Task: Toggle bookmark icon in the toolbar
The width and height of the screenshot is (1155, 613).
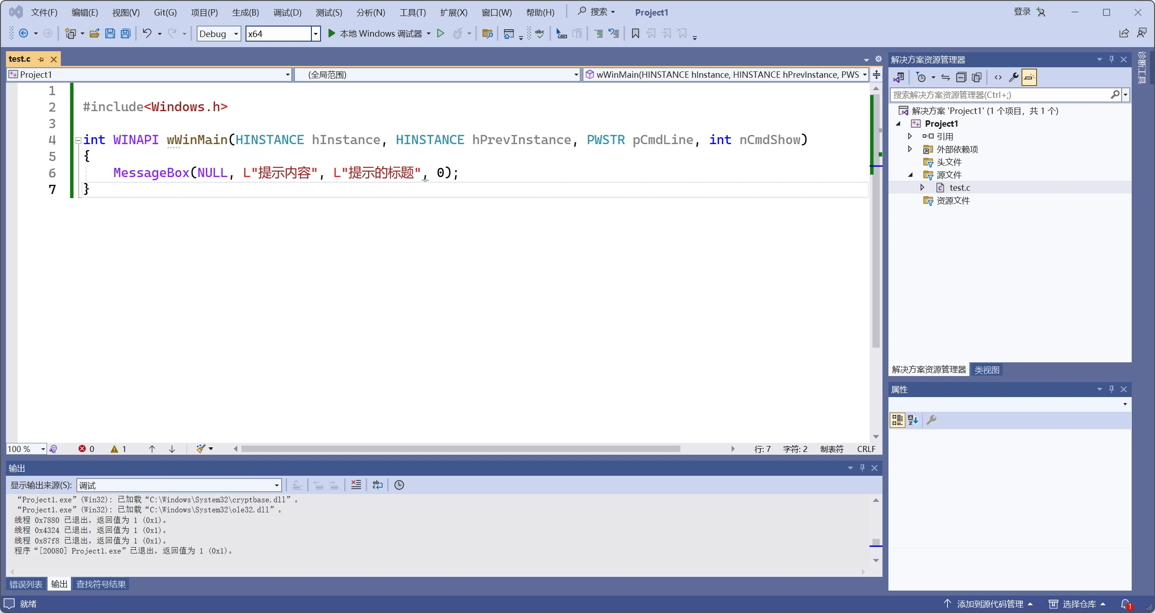Action: click(635, 33)
